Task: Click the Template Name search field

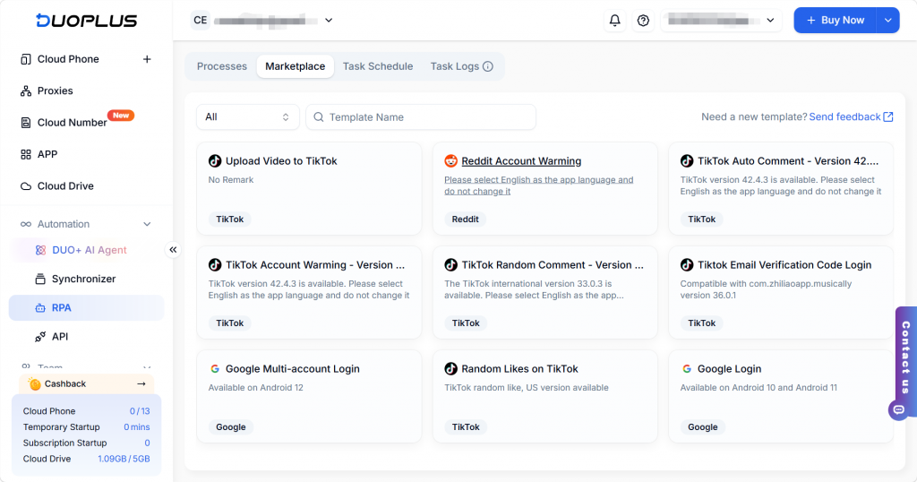Action: pos(421,117)
